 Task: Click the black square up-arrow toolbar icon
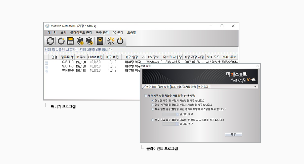tap(100, 41)
